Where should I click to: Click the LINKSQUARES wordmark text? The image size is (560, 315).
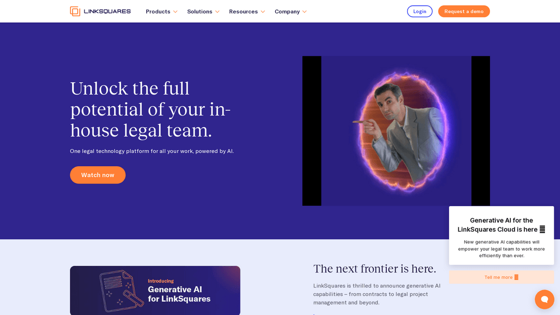107,11
